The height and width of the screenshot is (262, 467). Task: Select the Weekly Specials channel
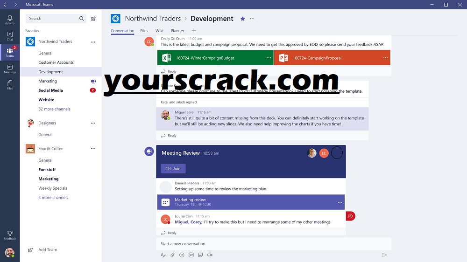[x=53, y=188]
